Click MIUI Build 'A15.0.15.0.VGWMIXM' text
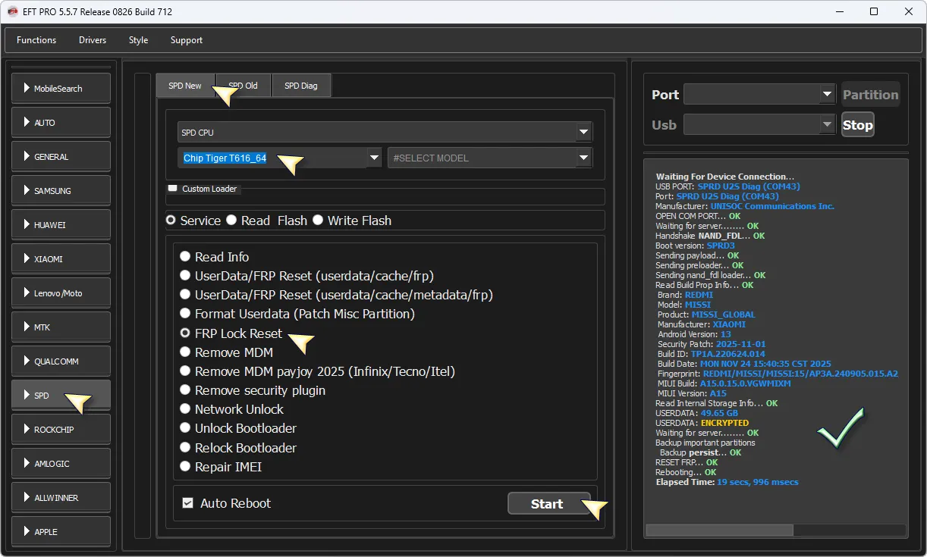The height and width of the screenshot is (557, 927). (x=746, y=383)
